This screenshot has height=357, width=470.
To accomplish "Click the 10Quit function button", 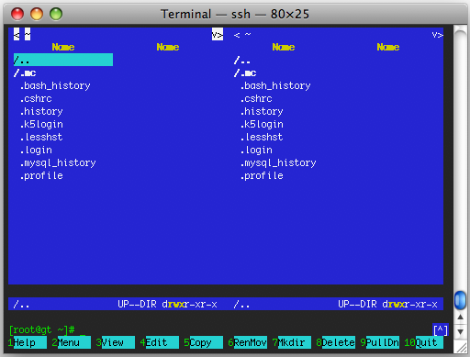I will [424, 342].
